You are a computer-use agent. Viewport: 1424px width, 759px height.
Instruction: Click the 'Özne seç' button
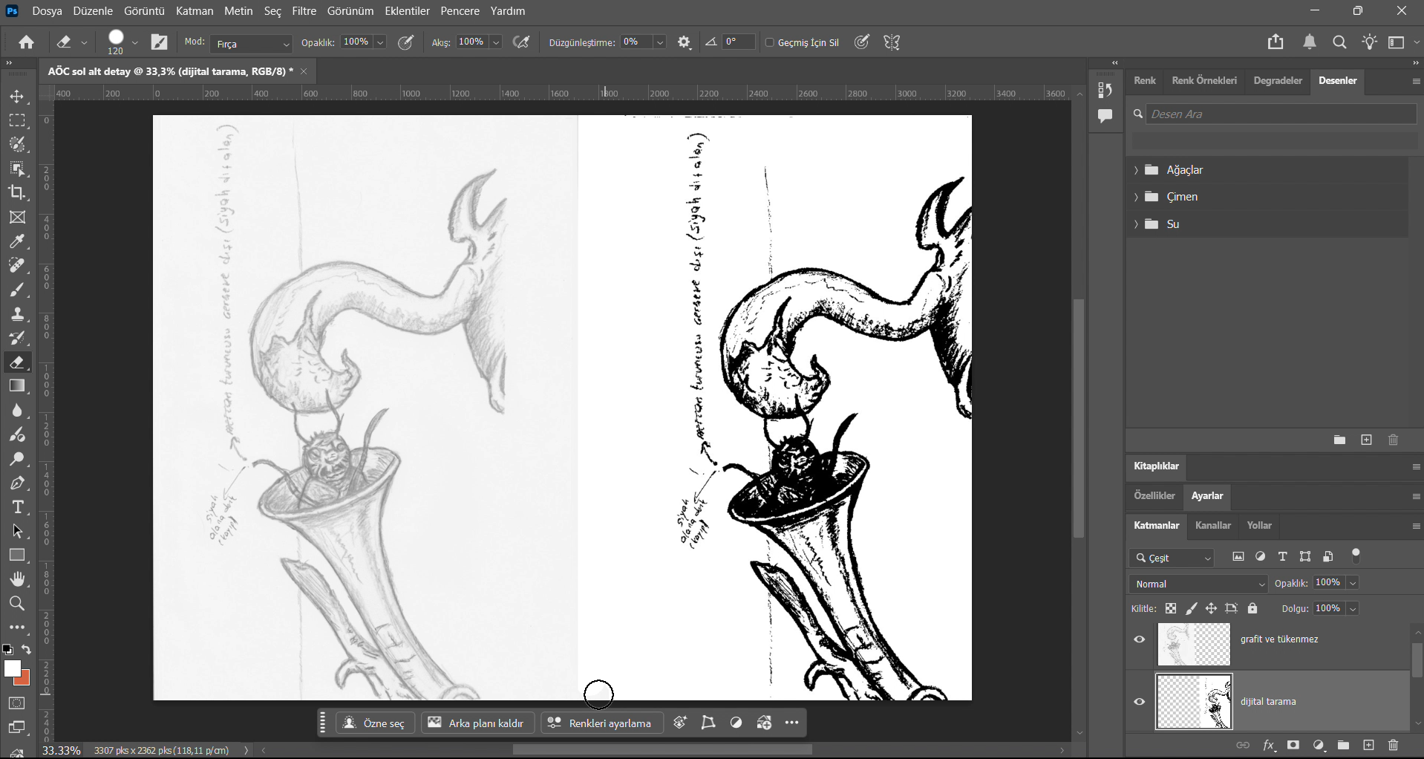[375, 723]
